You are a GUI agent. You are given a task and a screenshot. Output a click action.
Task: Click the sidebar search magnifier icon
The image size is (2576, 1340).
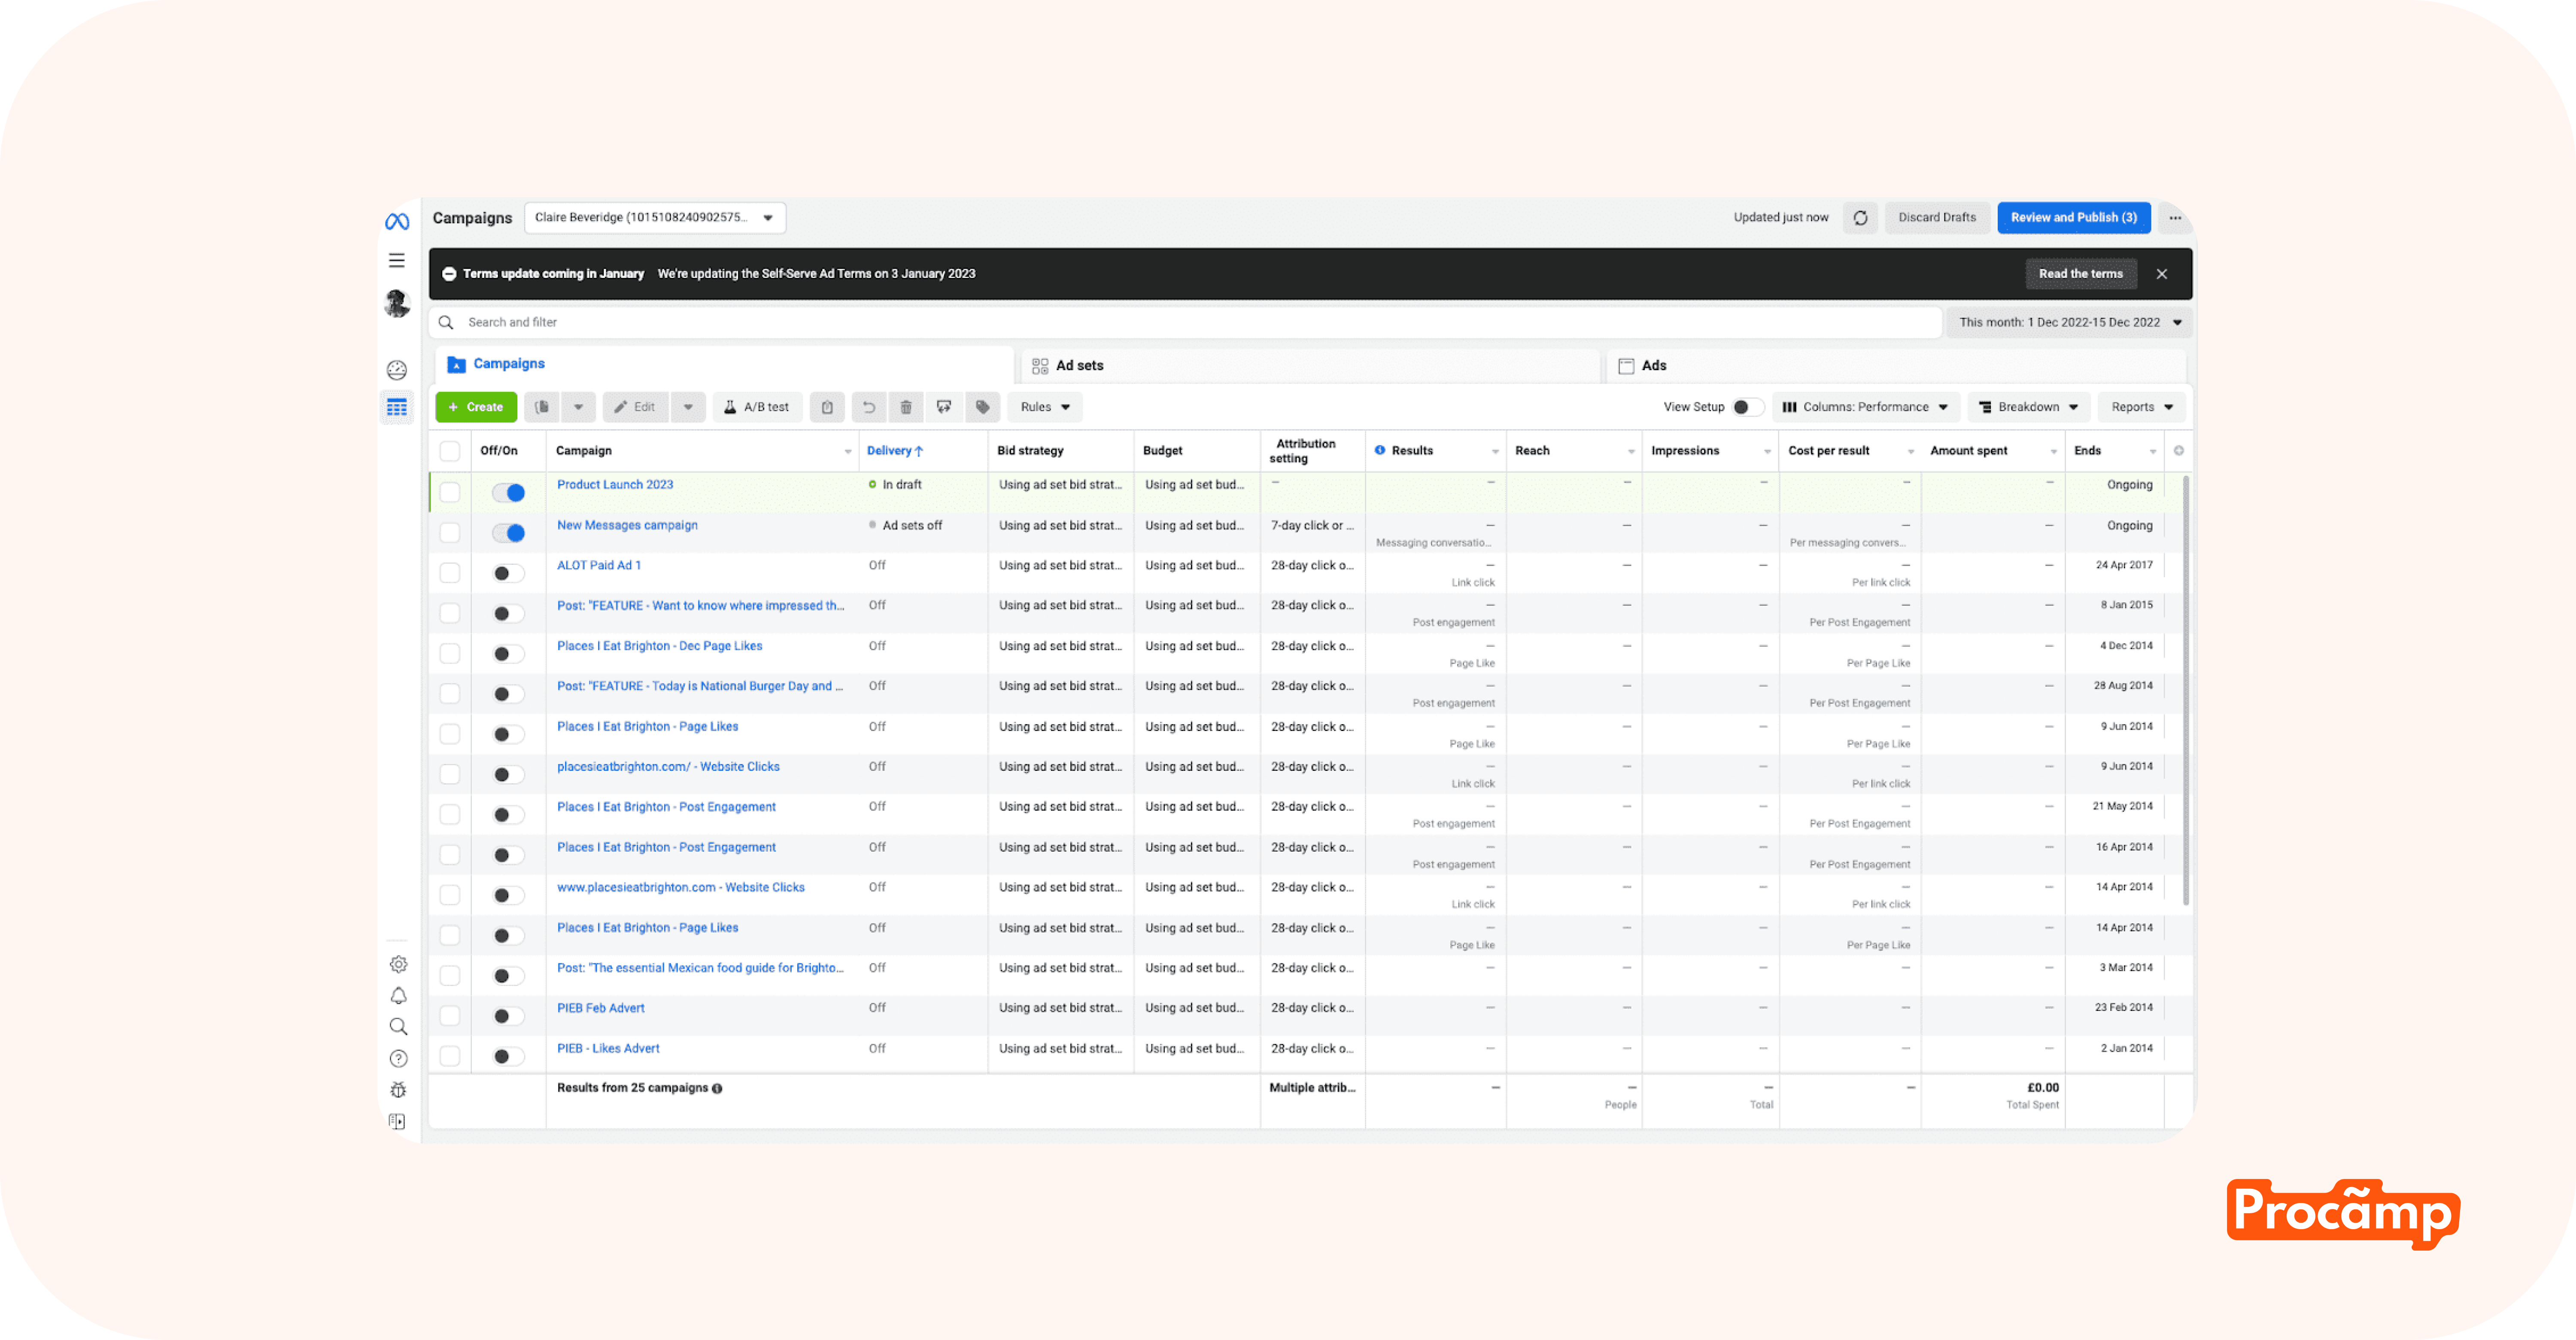[x=398, y=1026]
